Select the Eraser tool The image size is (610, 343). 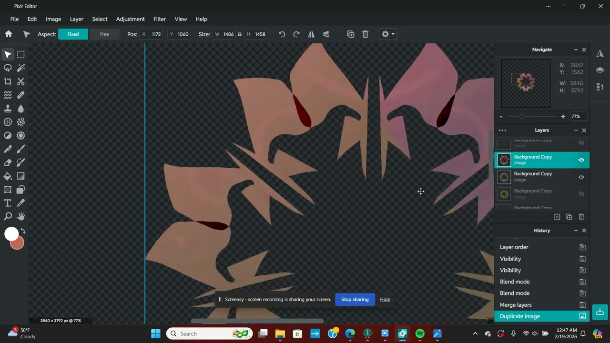tap(8, 163)
